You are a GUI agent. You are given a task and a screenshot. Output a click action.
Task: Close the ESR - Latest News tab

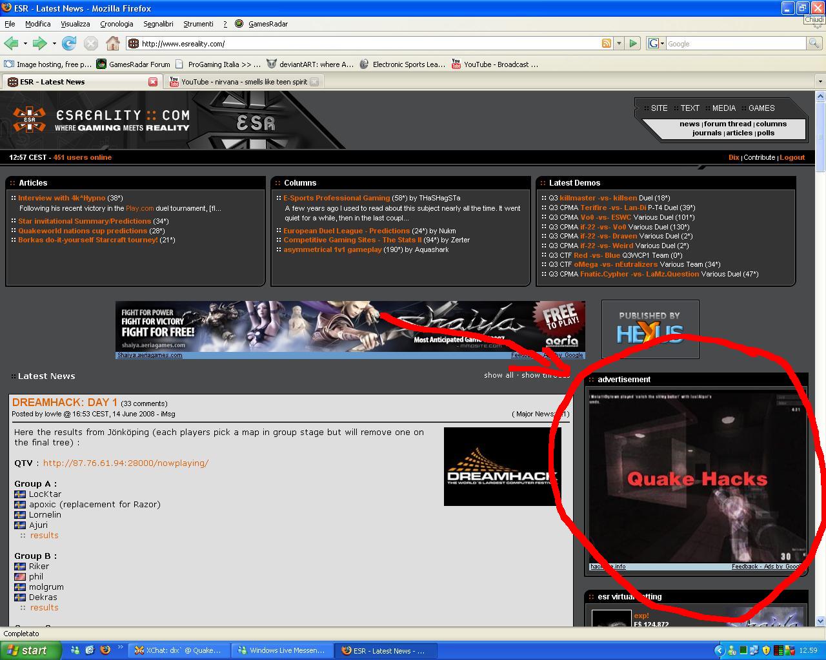coord(153,82)
